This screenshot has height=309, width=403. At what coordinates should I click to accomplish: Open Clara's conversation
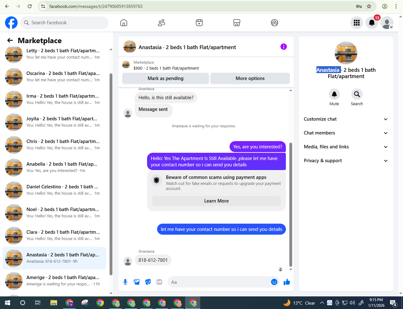coord(54,235)
